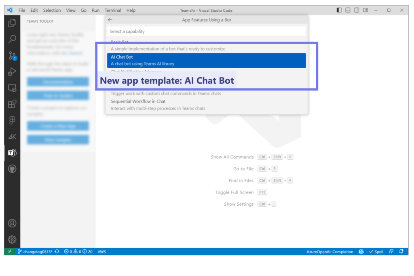Click the error count indicator in status bar

[68, 251]
